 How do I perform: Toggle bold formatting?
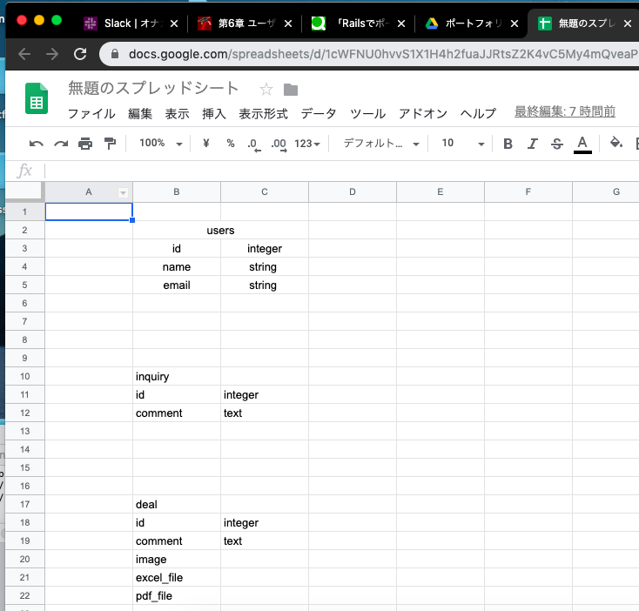tap(508, 144)
